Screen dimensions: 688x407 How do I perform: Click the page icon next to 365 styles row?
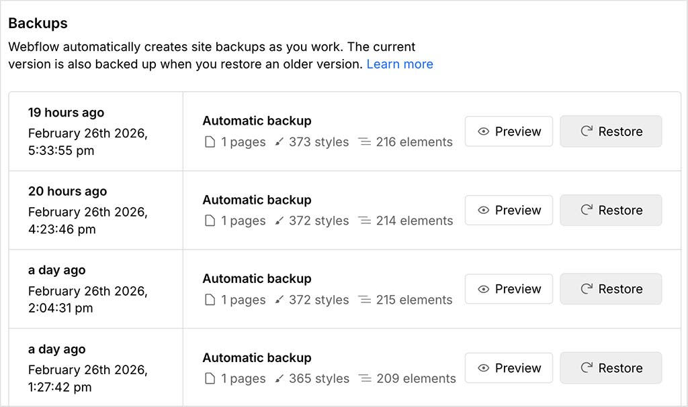click(x=209, y=379)
